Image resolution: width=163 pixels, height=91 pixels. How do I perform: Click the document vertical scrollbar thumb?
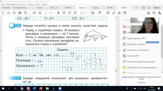[x=116, y=70]
